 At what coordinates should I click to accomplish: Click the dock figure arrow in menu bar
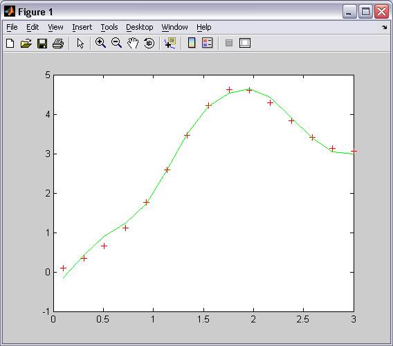[x=385, y=27]
